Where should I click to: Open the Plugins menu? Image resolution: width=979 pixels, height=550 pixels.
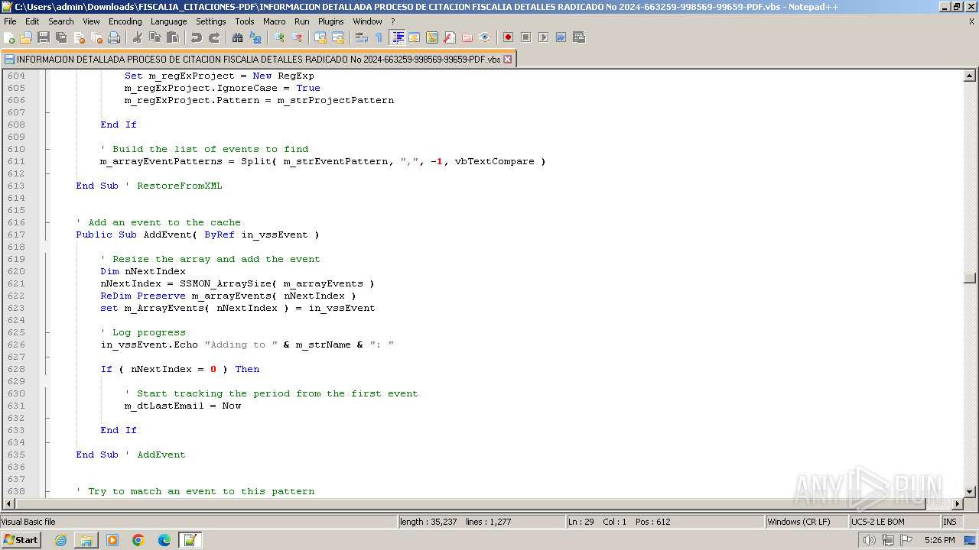pos(331,21)
